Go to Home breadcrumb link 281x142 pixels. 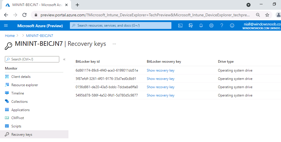10,36
